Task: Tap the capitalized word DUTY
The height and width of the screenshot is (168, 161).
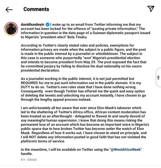Action: (x=25, y=87)
